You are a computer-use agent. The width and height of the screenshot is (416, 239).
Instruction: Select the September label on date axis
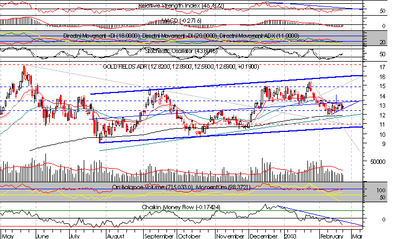click(x=159, y=236)
